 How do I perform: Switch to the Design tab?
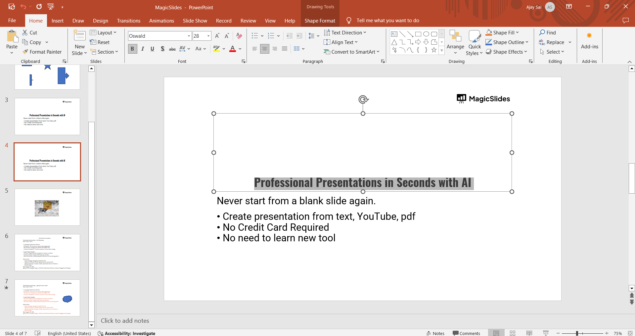pyautogui.click(x=100, y=21)
